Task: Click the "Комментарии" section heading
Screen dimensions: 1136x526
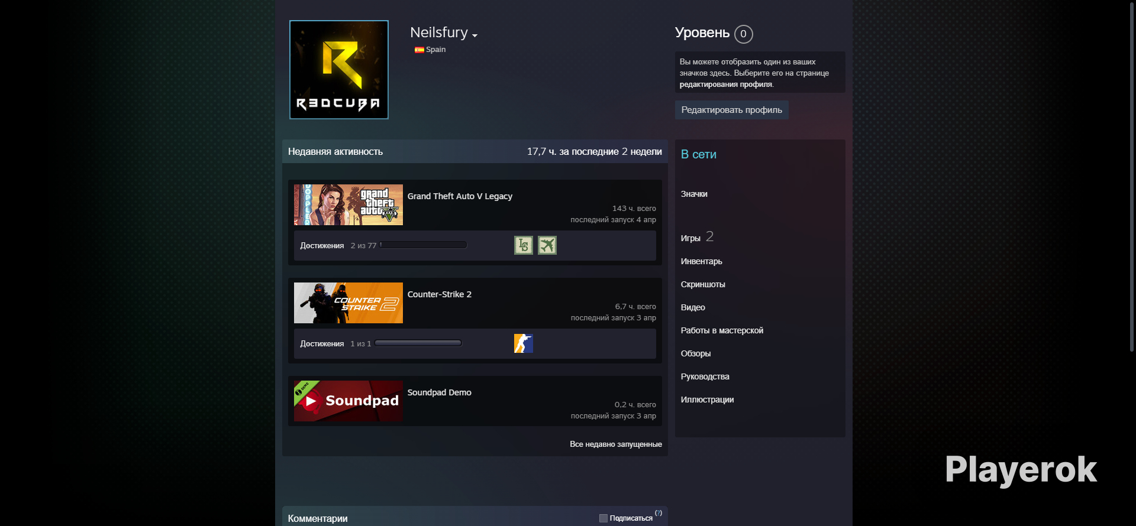Action: [x=318, y=518]
